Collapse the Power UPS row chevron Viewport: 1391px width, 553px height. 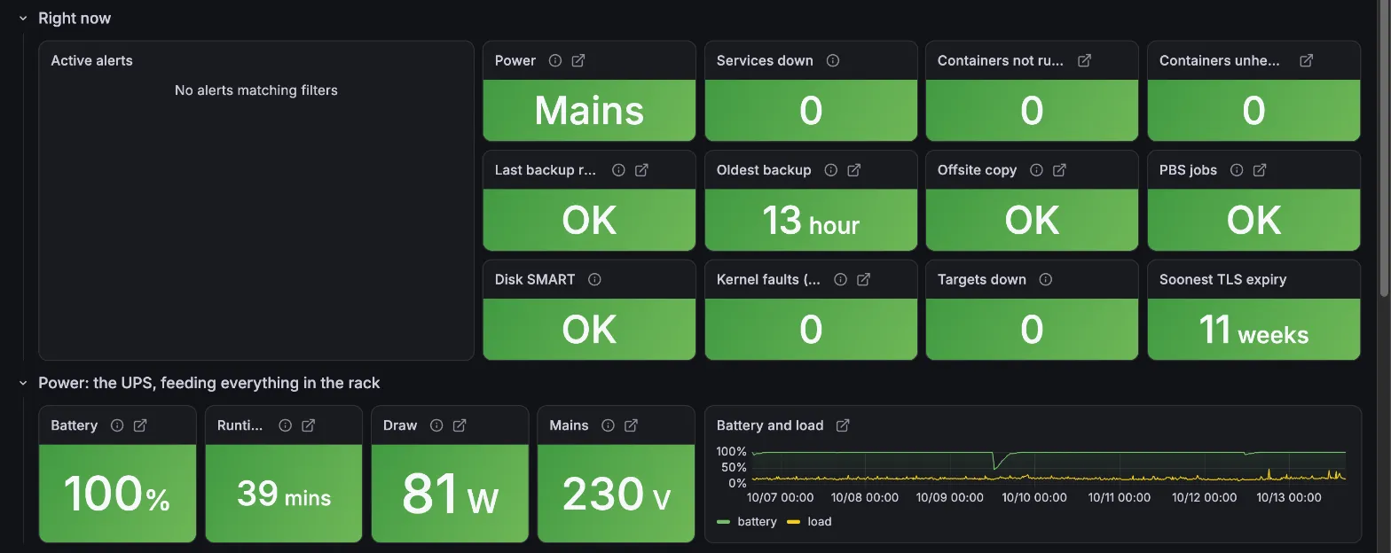23,384
